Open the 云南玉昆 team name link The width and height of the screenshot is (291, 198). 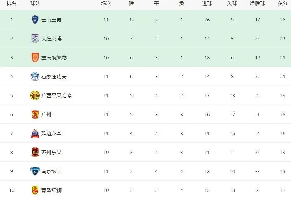click(x=51, y=20)
